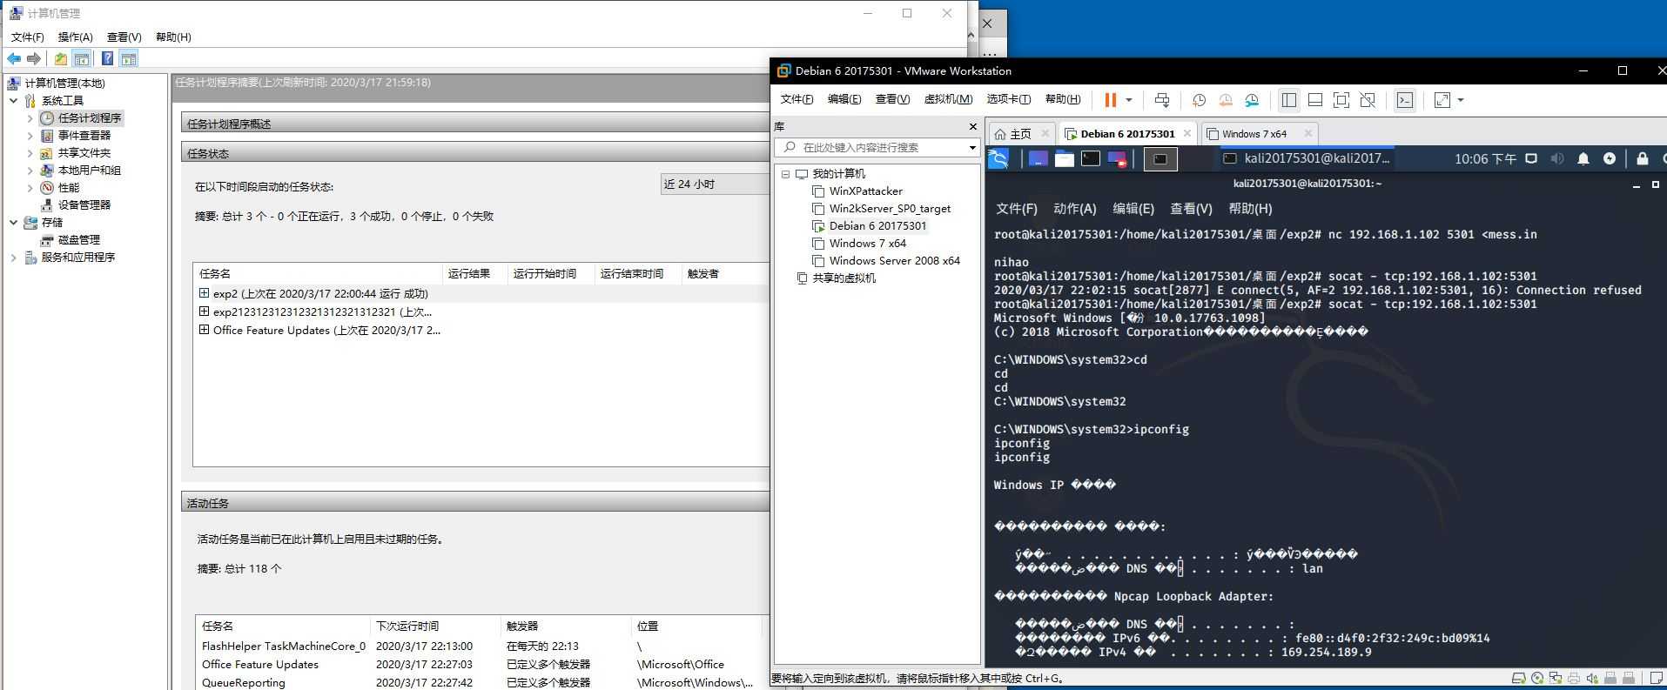Open the 近 24 小时 time period dropdown
The image size is (1667, 690).
point(714,184)
